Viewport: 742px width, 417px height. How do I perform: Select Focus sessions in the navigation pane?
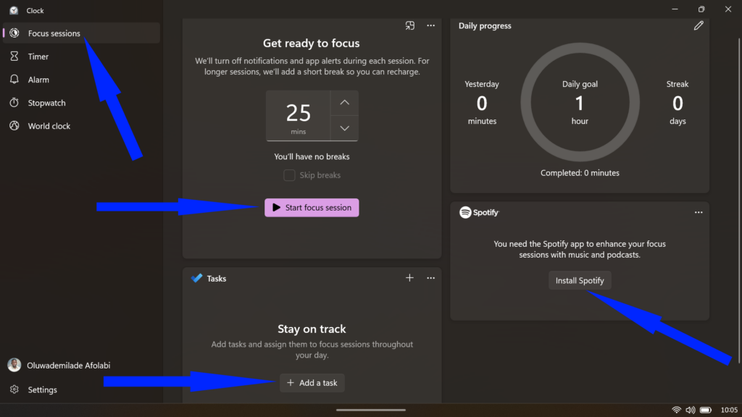click(54, 33)
